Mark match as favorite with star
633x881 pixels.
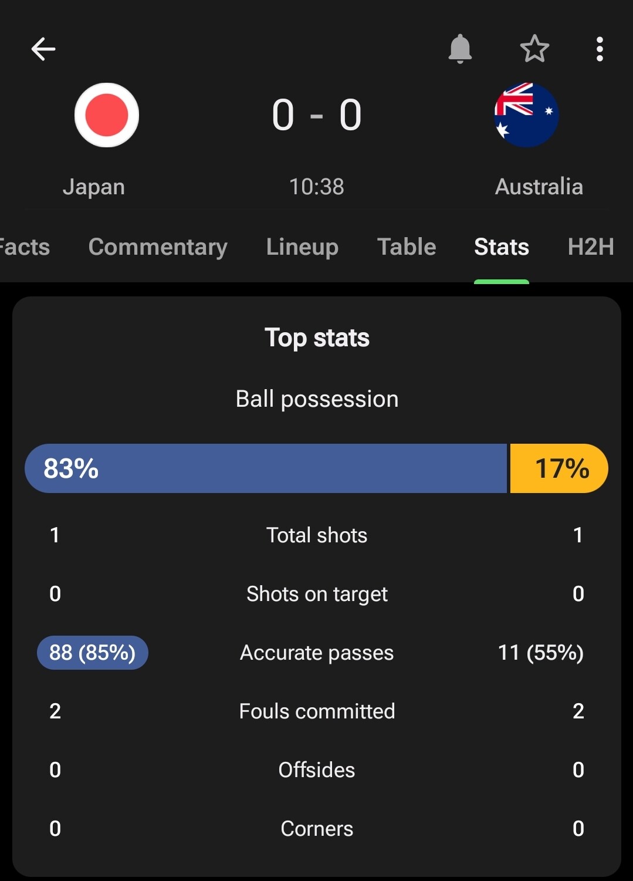point(534,49)
